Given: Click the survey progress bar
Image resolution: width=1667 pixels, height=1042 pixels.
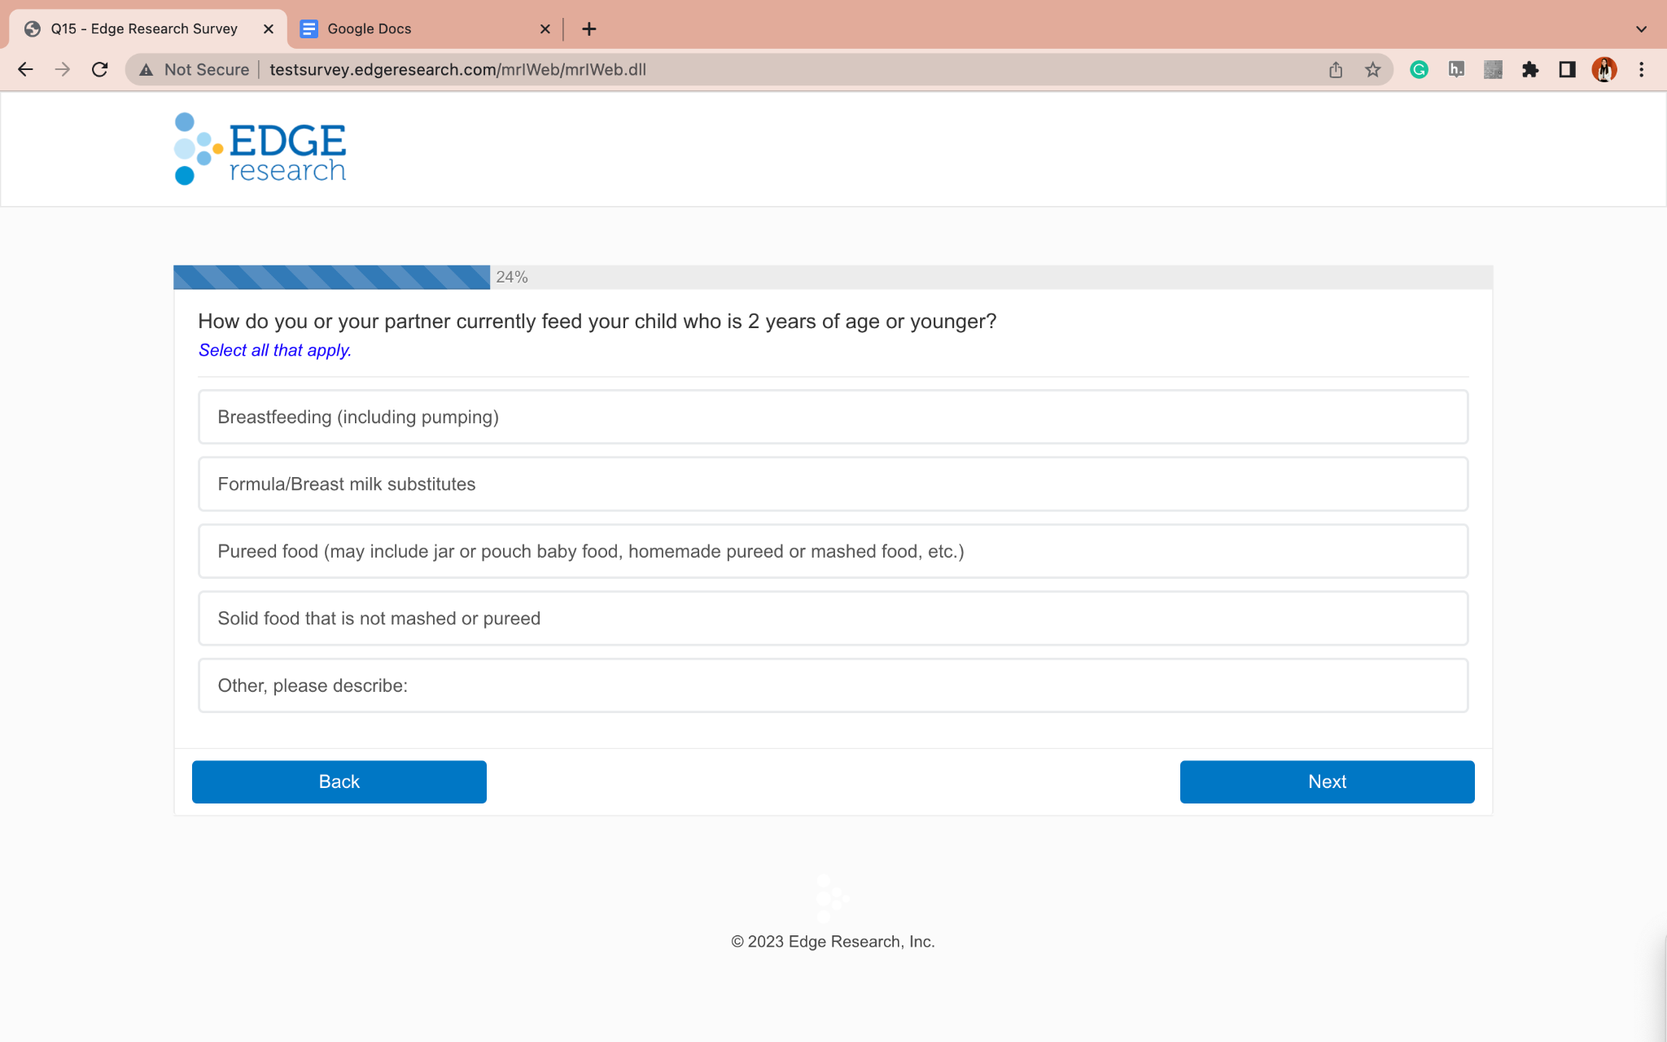Looking at the screenshot, I should tap(833, 278).
